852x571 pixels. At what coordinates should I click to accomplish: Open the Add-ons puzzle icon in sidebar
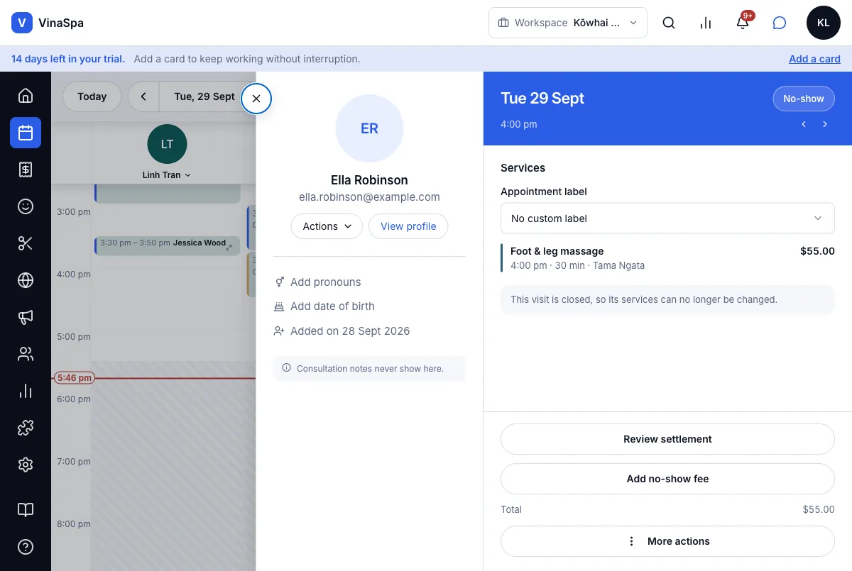pyautogui.click(x=26, y=428)
